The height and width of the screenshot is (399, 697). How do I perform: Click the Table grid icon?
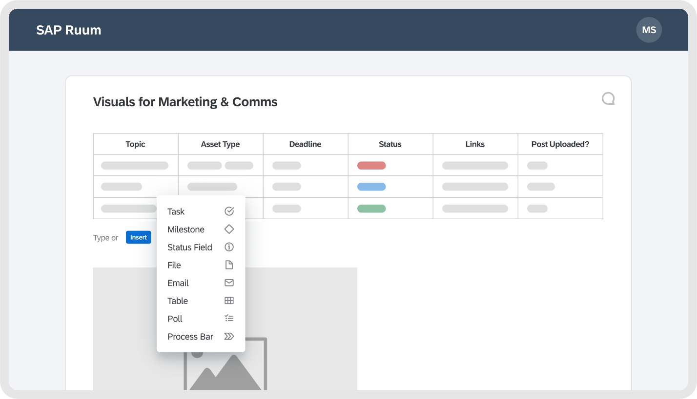(x=229, y=301)
